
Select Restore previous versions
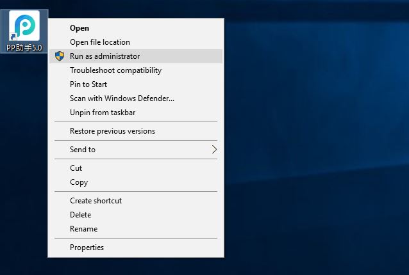[x=112, y=131]
